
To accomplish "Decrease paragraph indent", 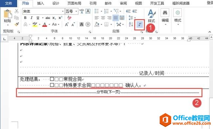I will (x=128, y=11).
